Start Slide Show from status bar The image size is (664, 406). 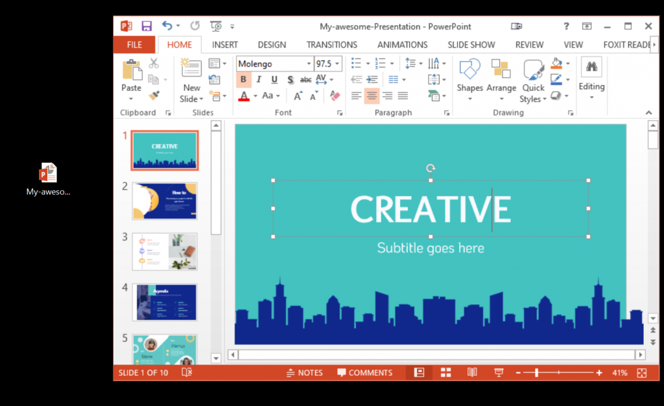(x=498, y=372)
